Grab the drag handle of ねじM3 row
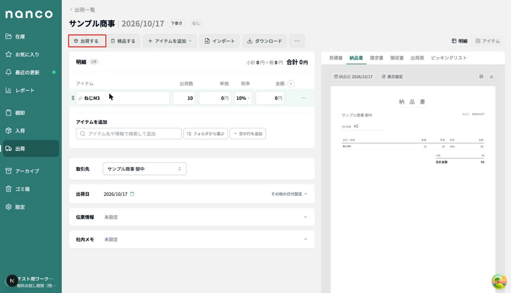The height and width of the screenshot is (293, 511). [73, 98]
